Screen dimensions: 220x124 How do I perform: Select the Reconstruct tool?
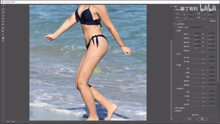click(3, 9)
